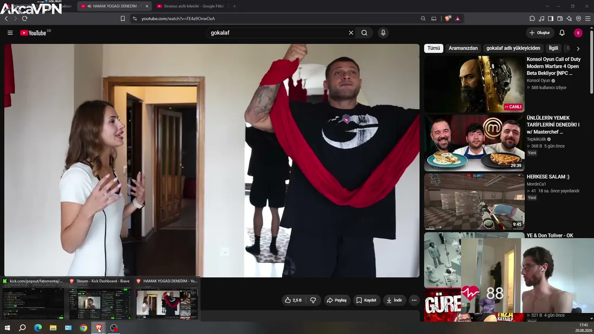Image resolution: width=594 pixels, height=334 pixels.
Task: Open a new browser tab
Action: (x=234, y=6)
